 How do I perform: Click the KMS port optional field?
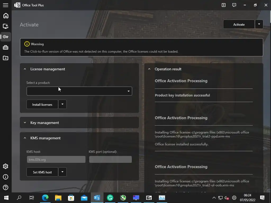(110, 159)
